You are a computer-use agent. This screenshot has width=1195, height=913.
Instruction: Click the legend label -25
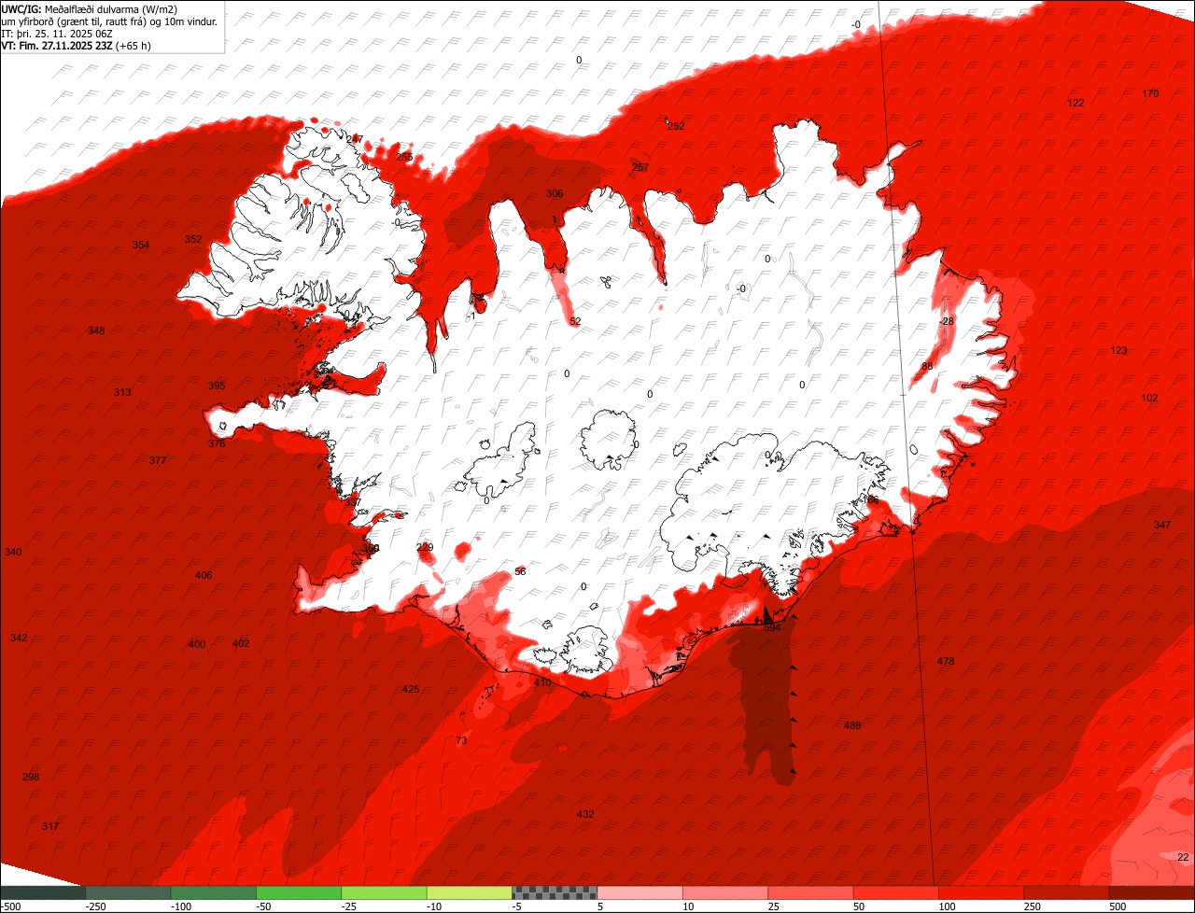click(x=350, y=906)
